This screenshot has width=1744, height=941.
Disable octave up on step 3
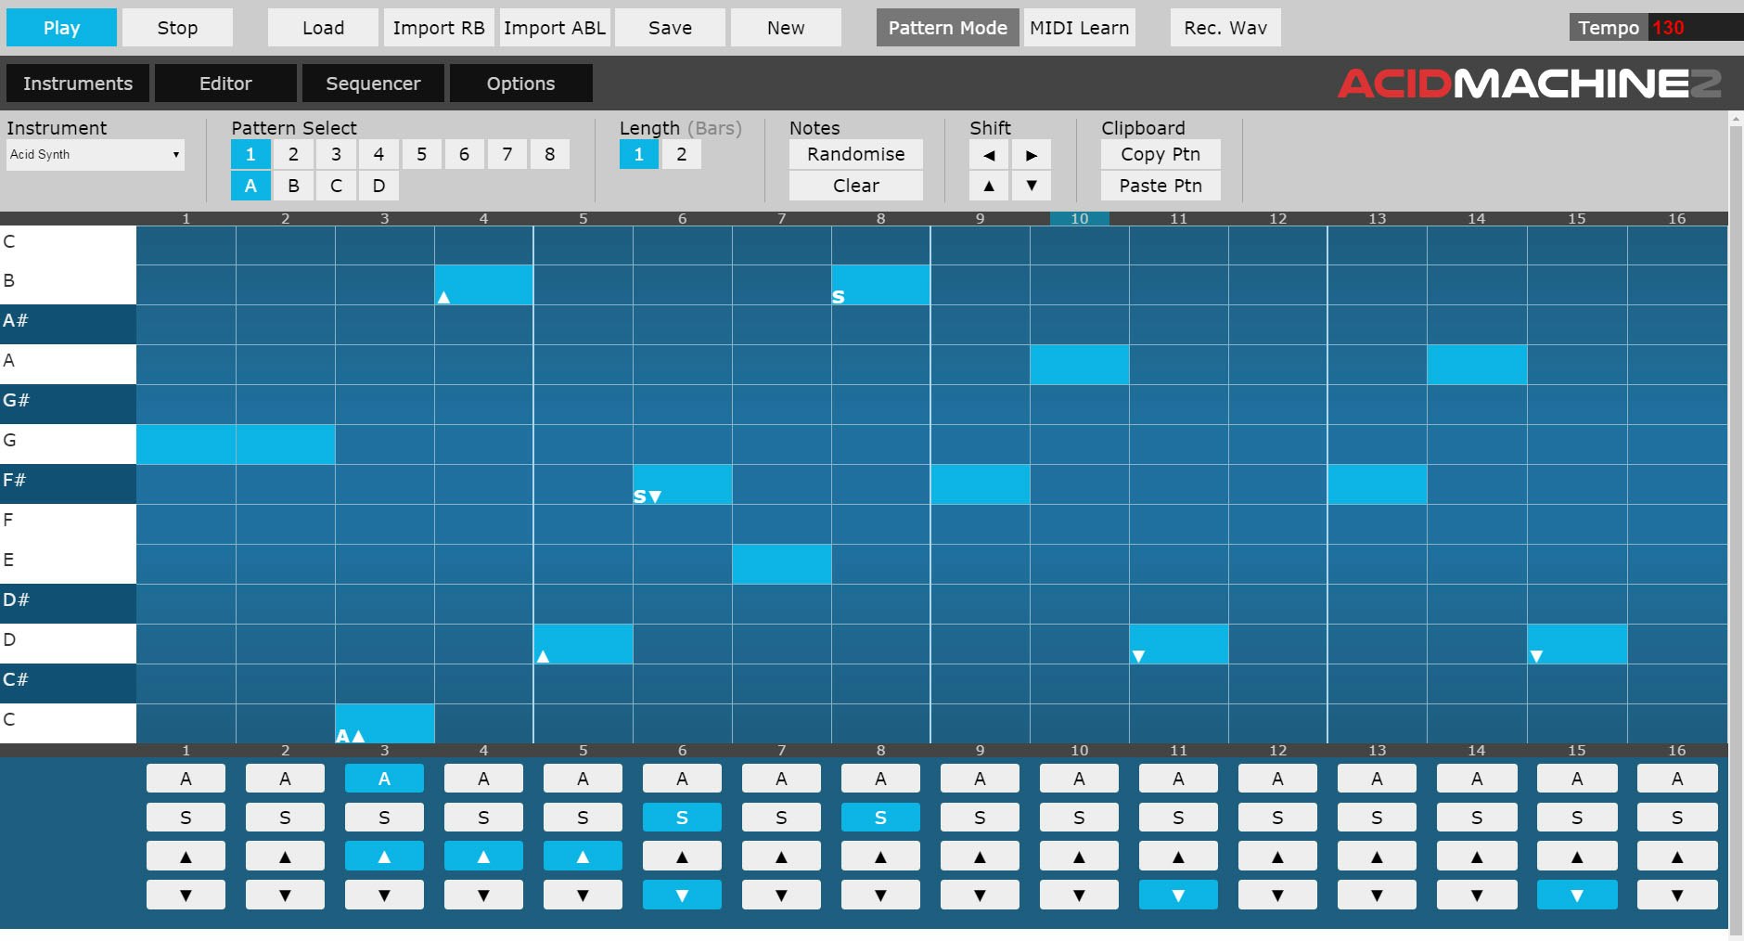click(384, 857)
